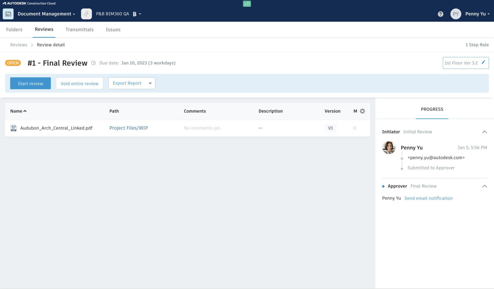Viewport: 494px width, 289px height.
Task: Select the PROGRESS tab
Action: [432, 109]
